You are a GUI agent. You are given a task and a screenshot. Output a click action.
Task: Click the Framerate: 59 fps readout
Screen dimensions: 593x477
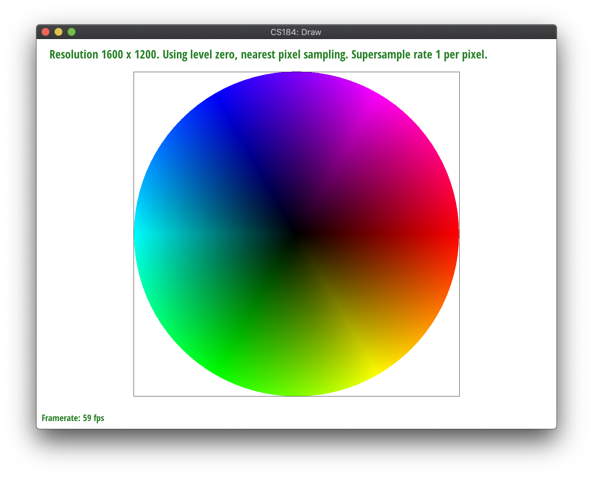[73, 418]
